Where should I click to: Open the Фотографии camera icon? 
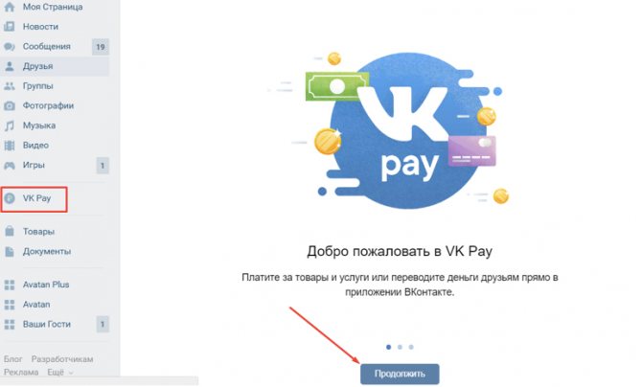point(9,105)
